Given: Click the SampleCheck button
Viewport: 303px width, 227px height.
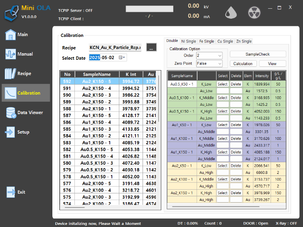Looking at the screenshot, I should [x=258, y=54].
